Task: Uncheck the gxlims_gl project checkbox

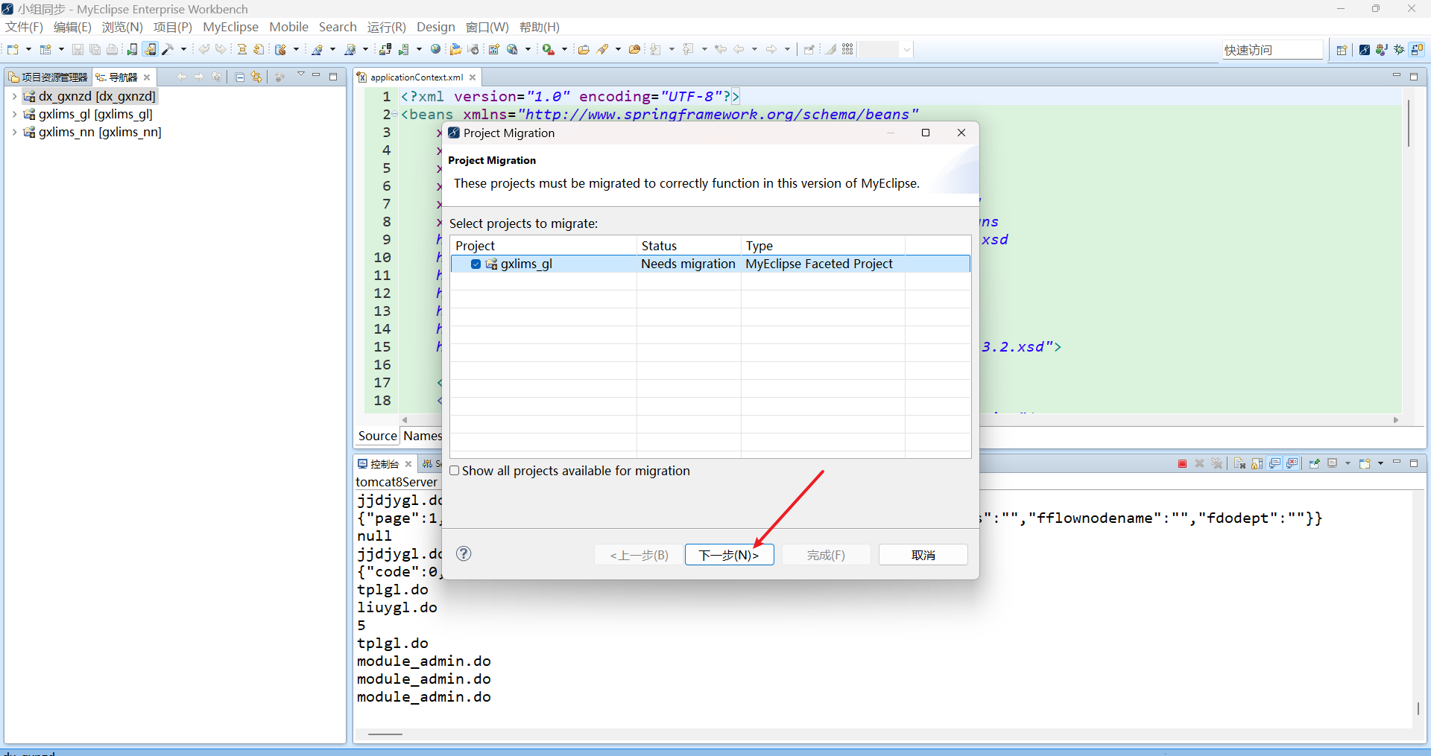Action: coord(476,264)
